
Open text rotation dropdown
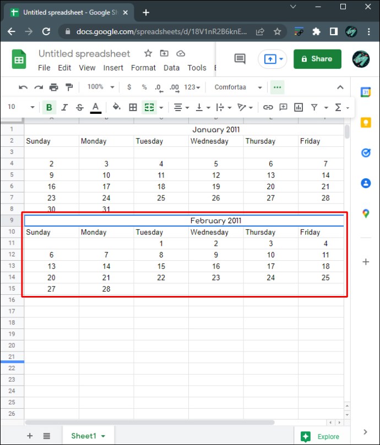pos(245,108)
